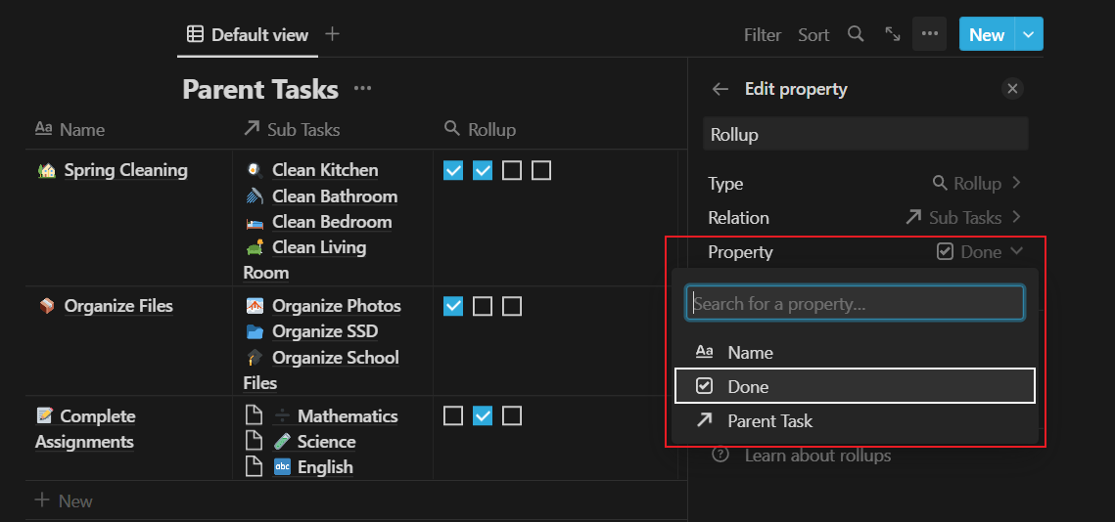Image resolution: width=1115 pixels, height=522 pixels.
Task: Add a new row with + New
Action: pos(64,500)
